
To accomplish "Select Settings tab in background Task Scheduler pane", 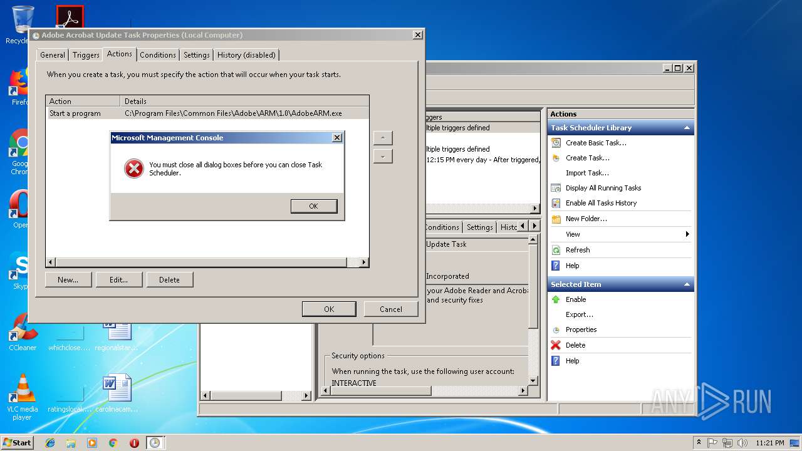I will pyautogui.click(x=479, y=227).
